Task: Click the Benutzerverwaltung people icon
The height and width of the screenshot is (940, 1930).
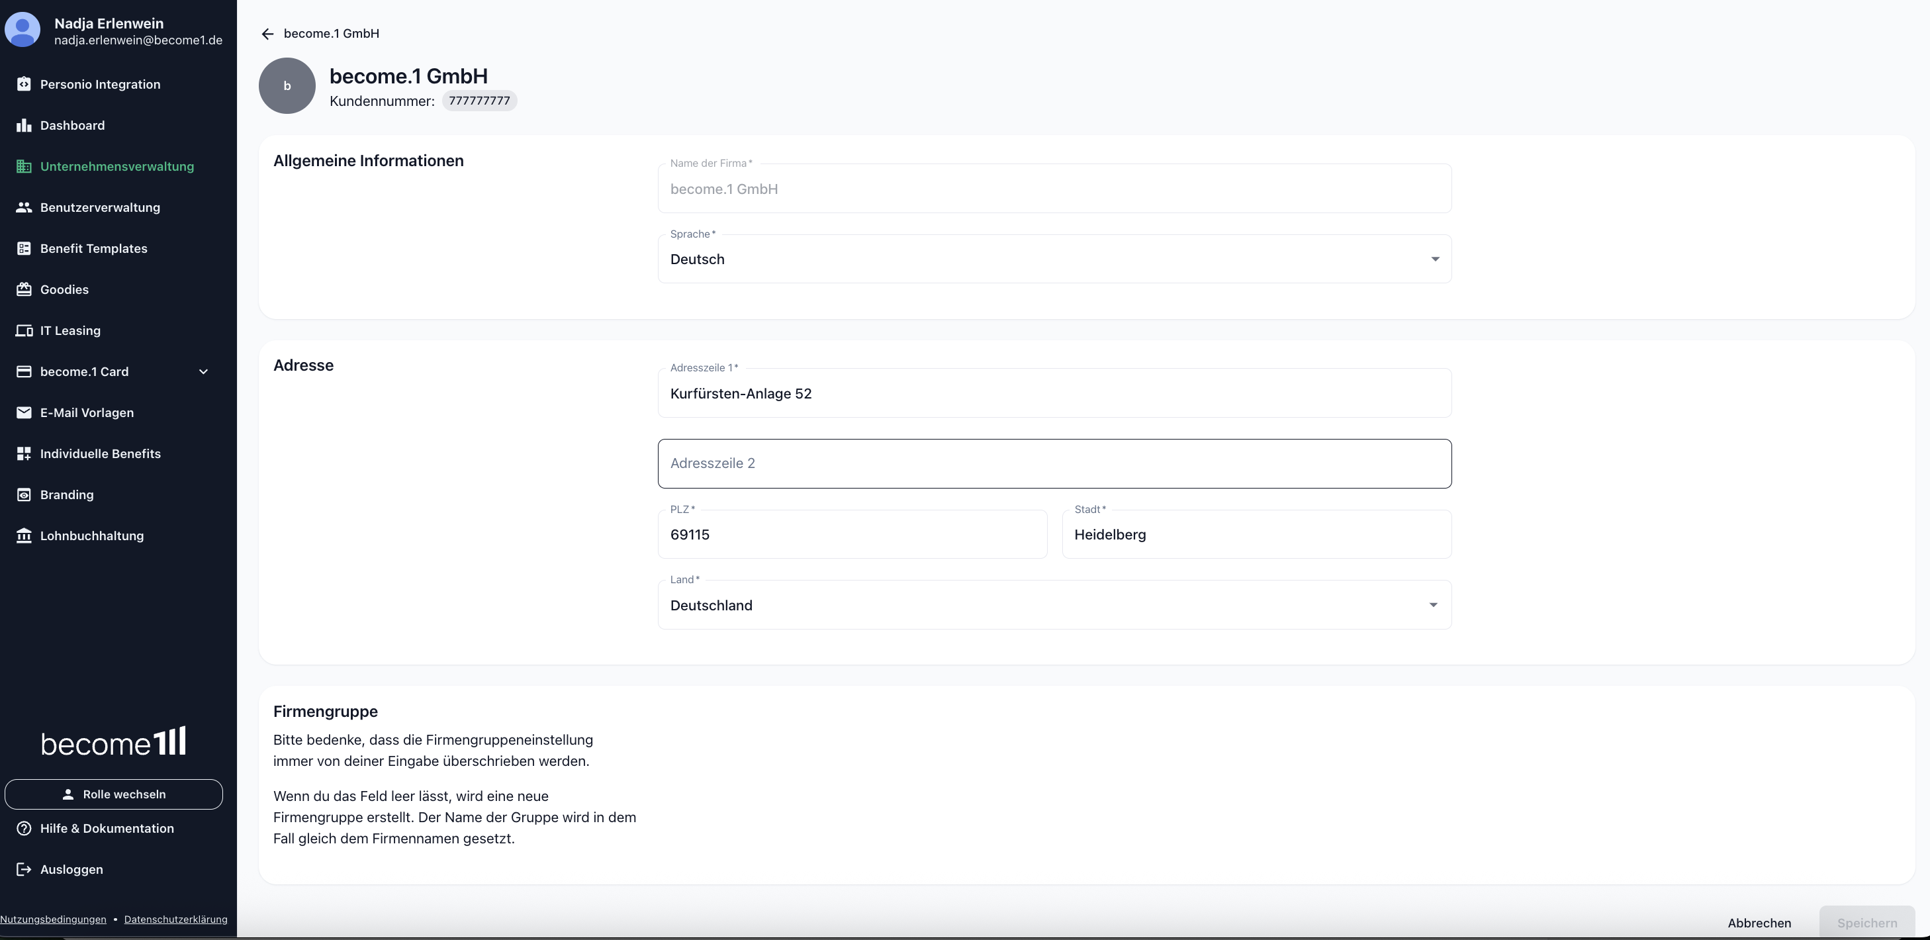Action: click(24, 208)
